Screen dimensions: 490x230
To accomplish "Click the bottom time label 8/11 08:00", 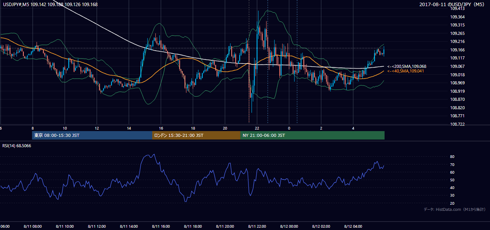I will tap(33, 227).
